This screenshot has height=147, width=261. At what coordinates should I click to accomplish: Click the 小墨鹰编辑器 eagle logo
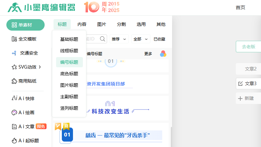coord(15,7)
